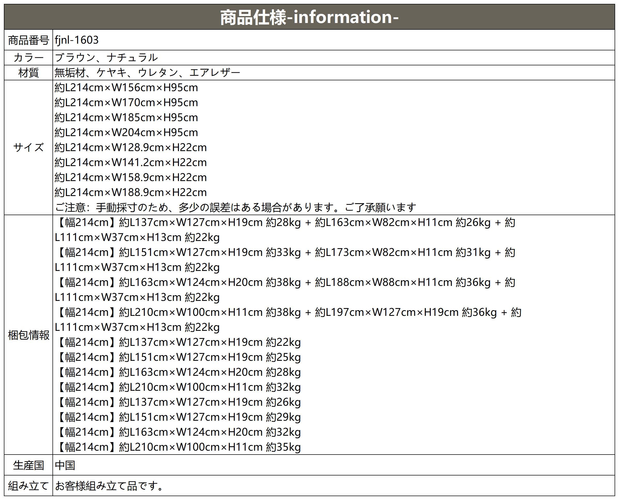Click the サイズ label cell
The image size is (619, 500).
pyautogui.click(x=28, y=147)
